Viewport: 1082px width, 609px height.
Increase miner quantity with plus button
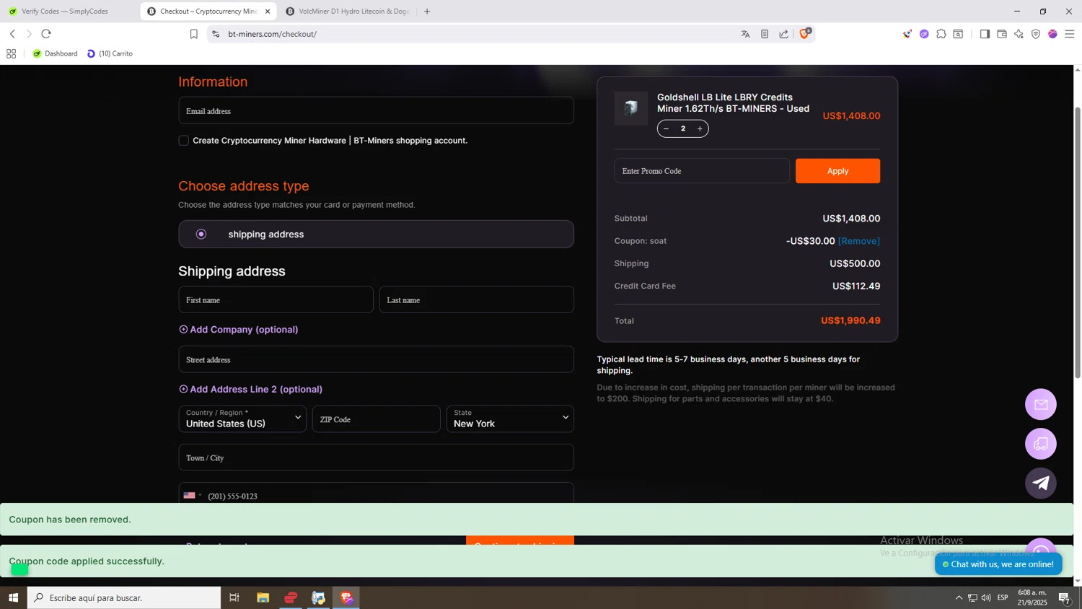tap(700, 128)
